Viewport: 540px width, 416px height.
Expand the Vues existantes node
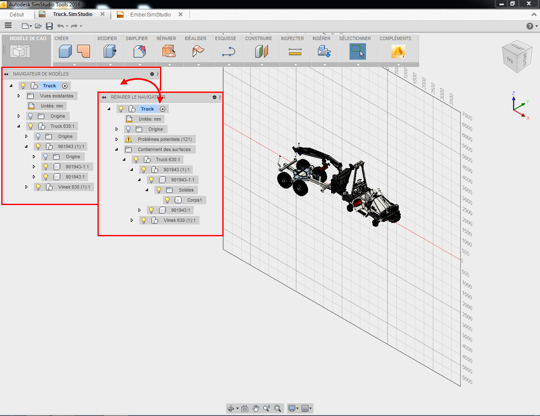(x=19, y=96)
